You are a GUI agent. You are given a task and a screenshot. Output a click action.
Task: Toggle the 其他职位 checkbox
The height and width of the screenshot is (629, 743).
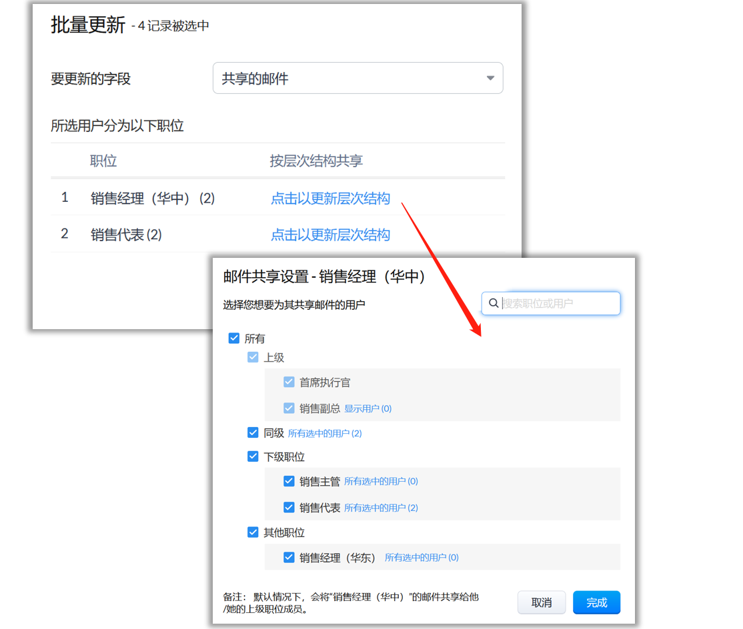(253, 532)
